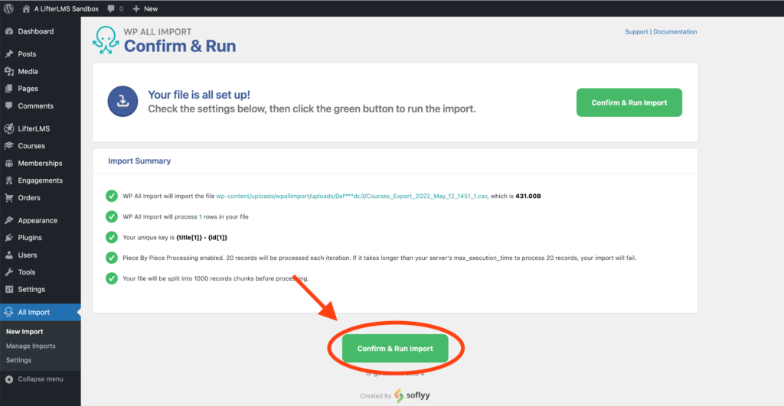Click the 431.00B file size text
Image resolution: width=784 pixels, height=406 pixels.
[x=528, y=197]
